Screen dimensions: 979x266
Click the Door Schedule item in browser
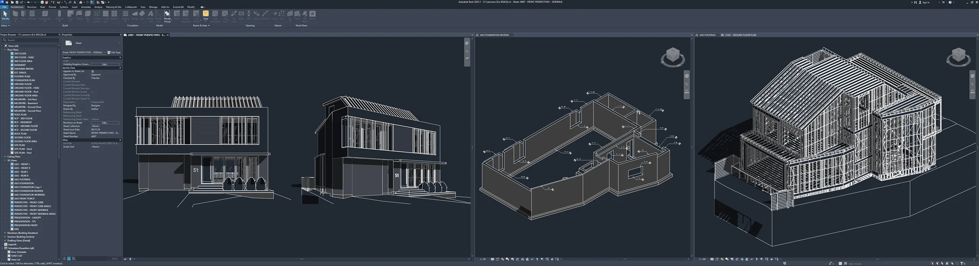19,252
